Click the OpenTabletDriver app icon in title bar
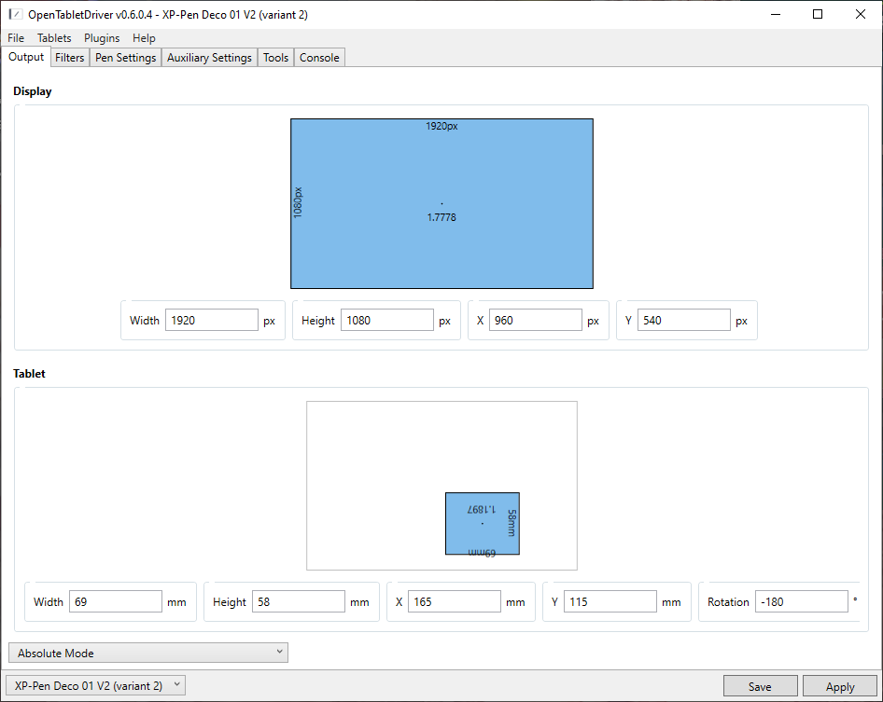The image size is (883, 702). [15, 14]
